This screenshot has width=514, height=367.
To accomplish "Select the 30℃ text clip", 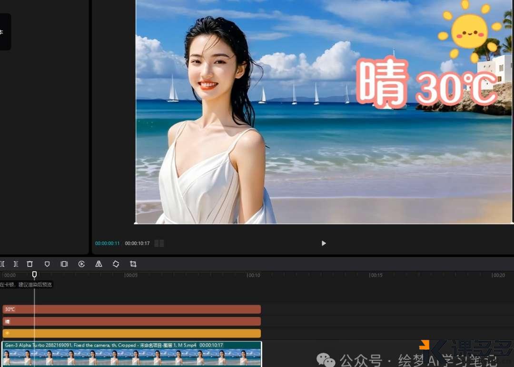I will coord(131,309).
